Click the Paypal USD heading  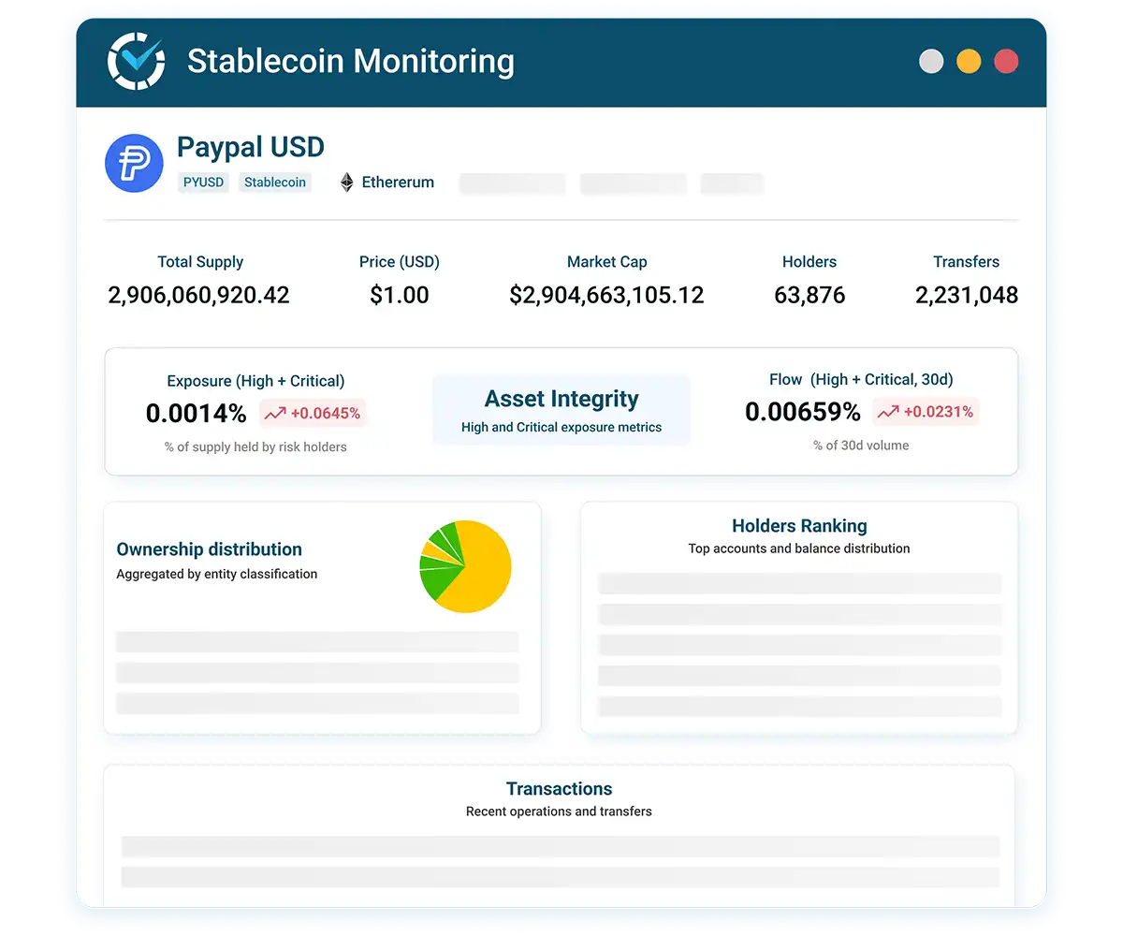[x=251, y=147]
